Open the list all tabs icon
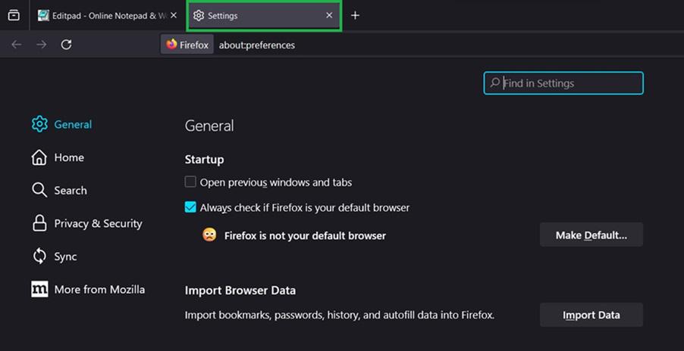 [14, 15]
